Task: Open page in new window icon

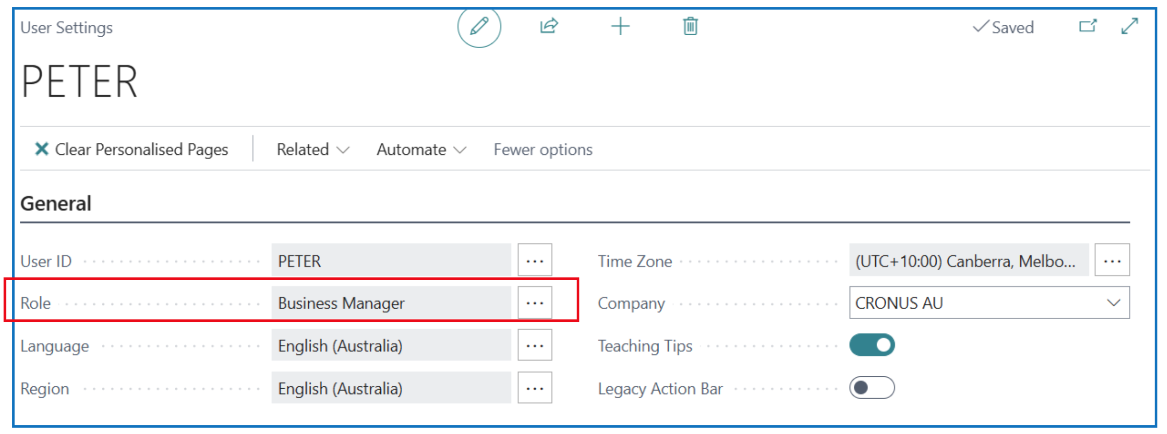Action: [1087, 26]
